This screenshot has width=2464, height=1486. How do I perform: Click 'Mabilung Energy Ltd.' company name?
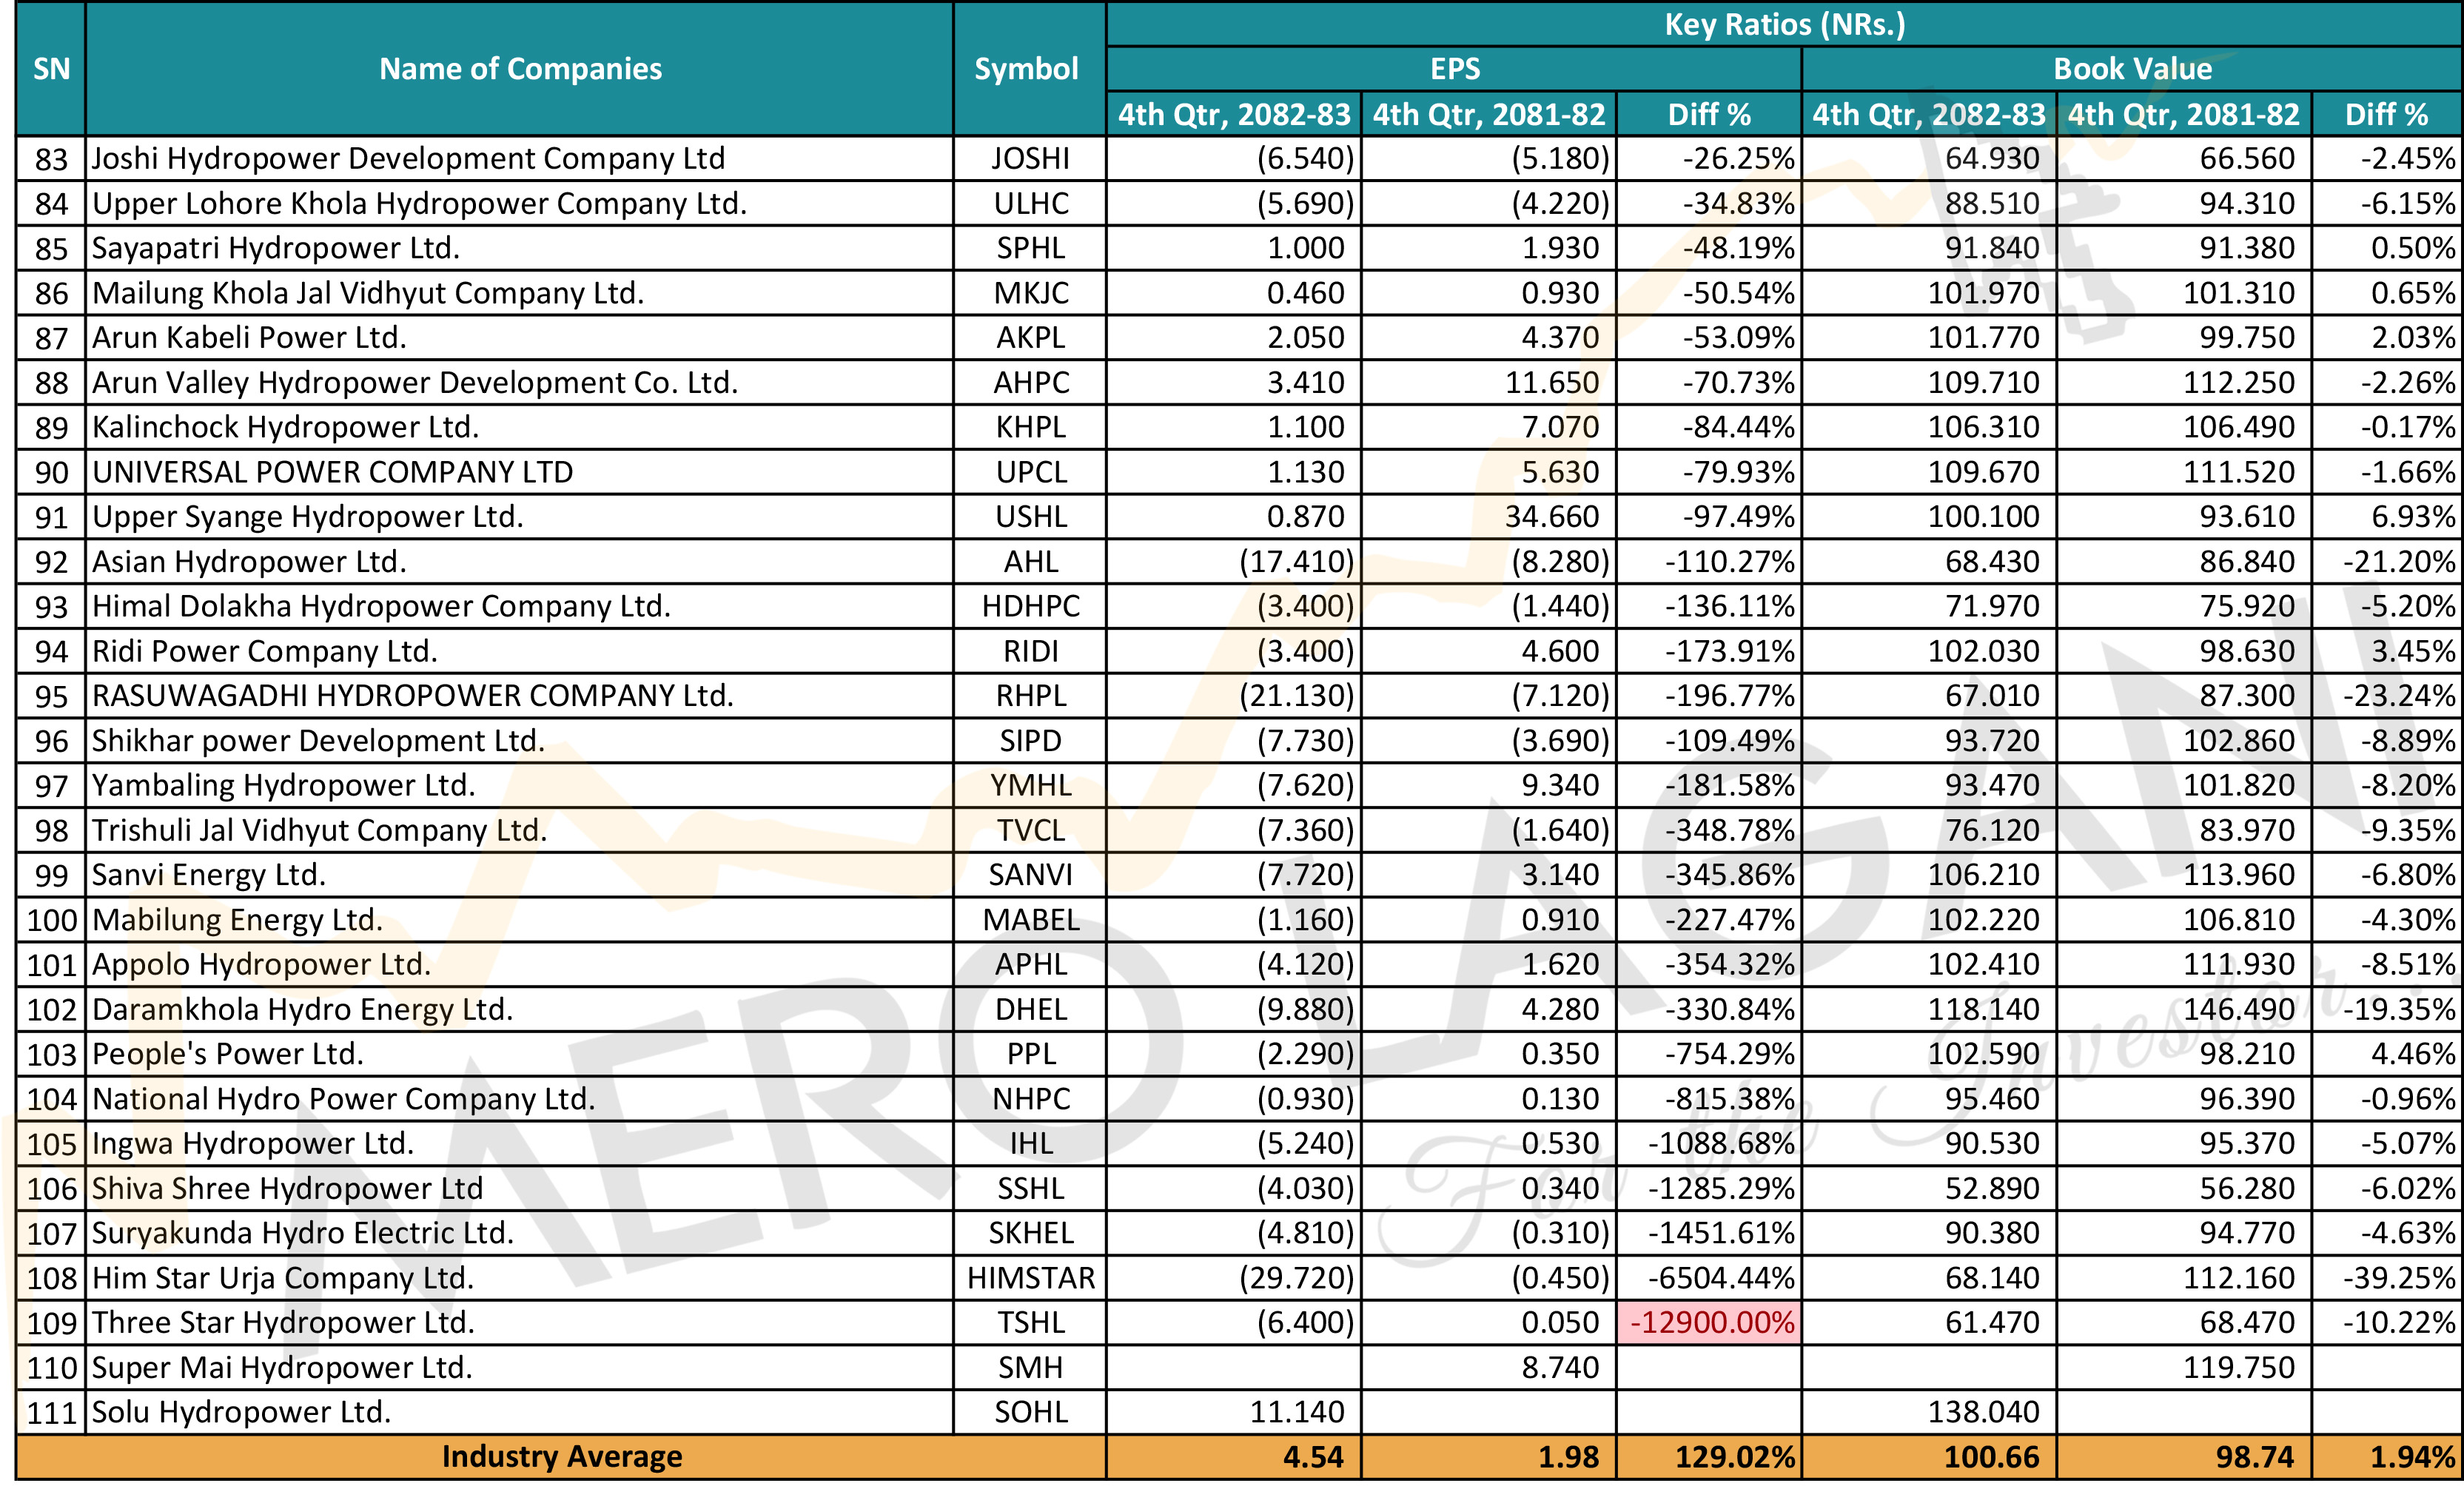tap(237, 919)
